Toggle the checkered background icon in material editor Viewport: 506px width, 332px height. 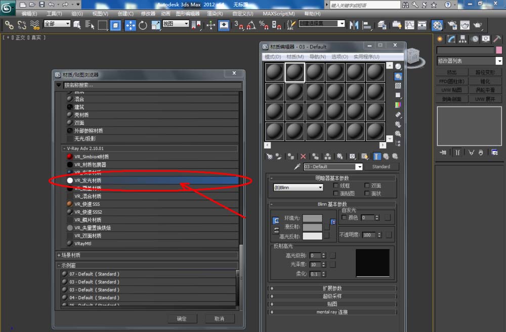[398, 86]
